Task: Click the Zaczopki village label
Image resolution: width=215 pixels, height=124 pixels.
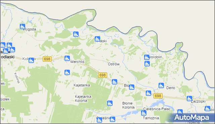Action: [x=198, y=101]
